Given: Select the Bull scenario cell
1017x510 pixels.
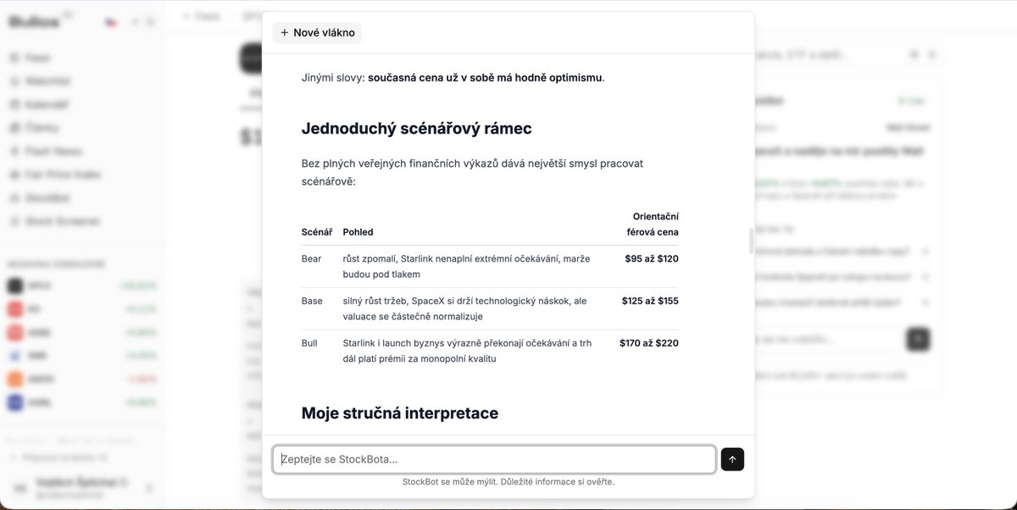Looking at the screenshot, I should 309,343.
